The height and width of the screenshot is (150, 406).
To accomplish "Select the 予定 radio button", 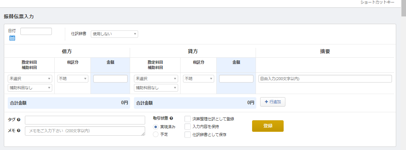I will (x=156, y=134).
